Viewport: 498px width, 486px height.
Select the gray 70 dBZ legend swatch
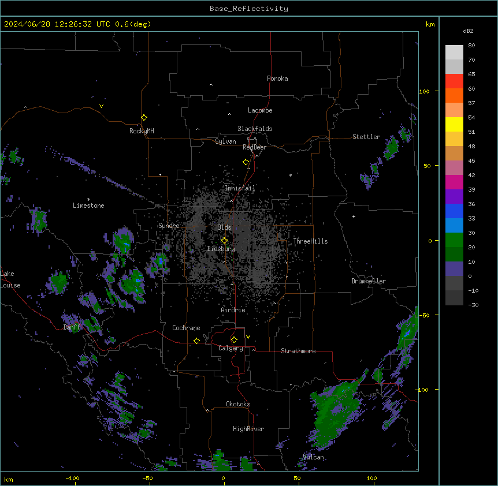coord(454,66)
